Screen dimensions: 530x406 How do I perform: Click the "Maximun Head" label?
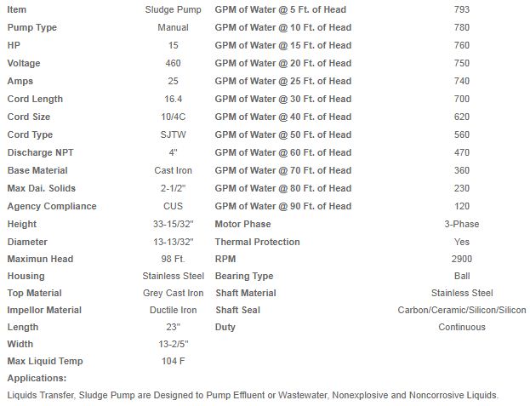pos(40,259)
